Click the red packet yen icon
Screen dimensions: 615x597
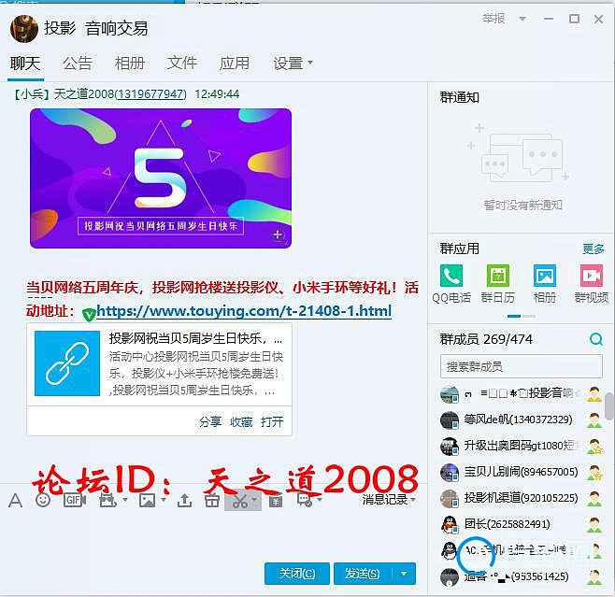point(276,501)
